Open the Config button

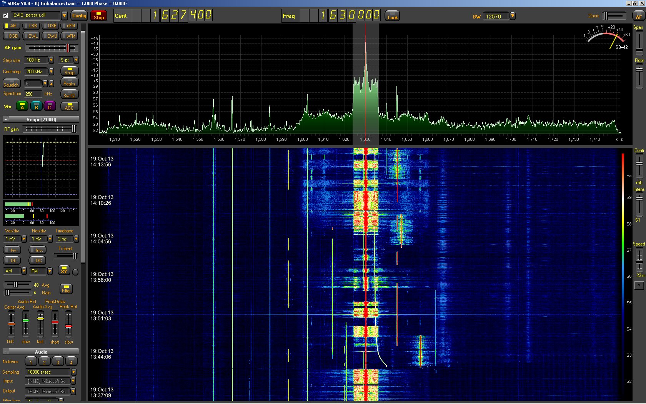[x=79, y=16]
